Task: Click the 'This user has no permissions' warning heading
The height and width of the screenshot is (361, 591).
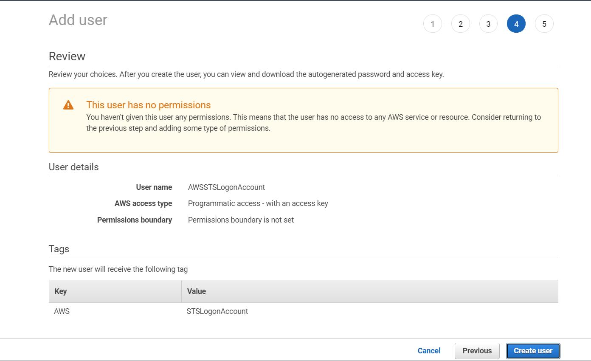Action: point(148,105)
